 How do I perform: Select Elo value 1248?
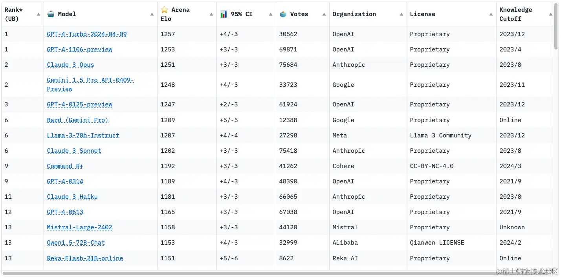point(168,85)
